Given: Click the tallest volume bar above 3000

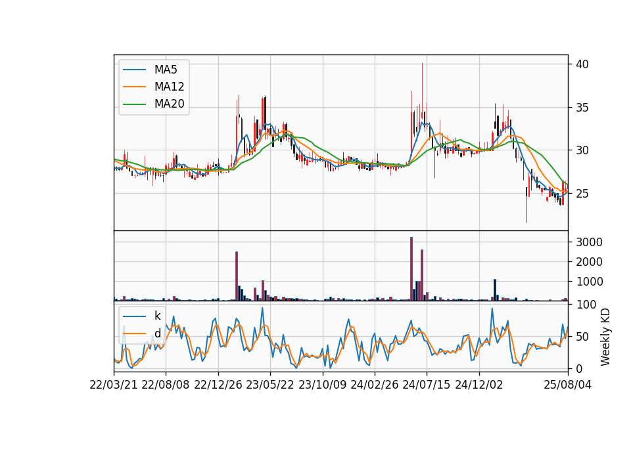Looking at the screenshot, I should (411, 269).
